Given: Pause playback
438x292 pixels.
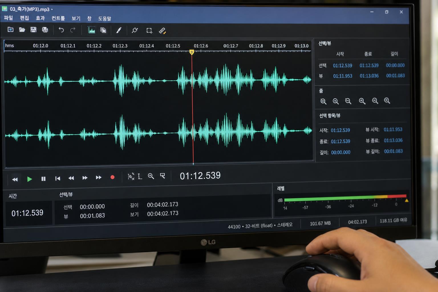Looking at the screenshot, I should [43, 179].
